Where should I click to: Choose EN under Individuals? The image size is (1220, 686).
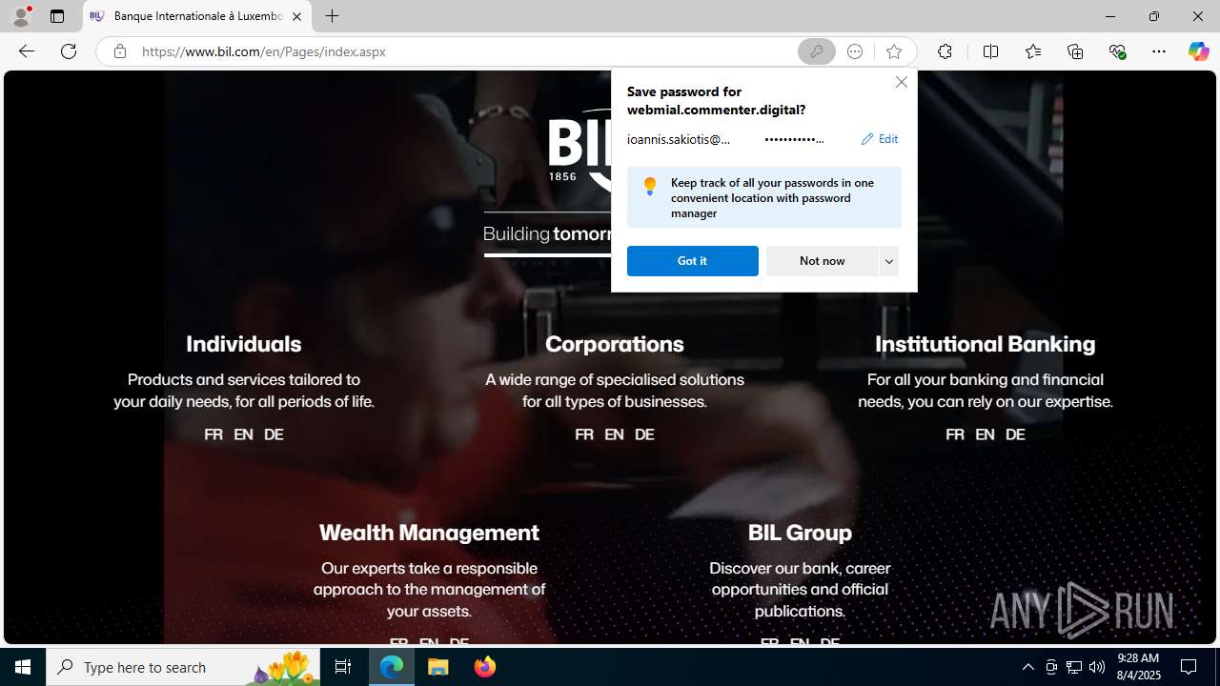click(243, 434)
